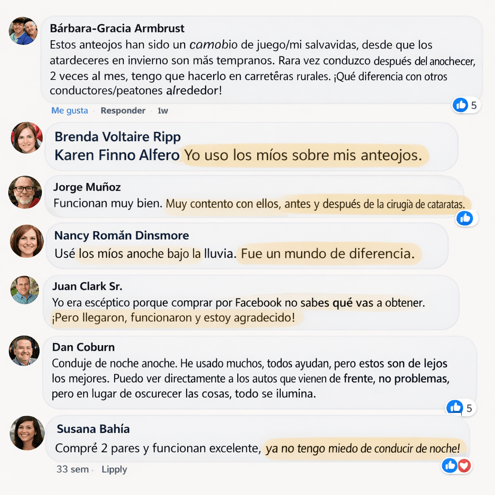Click the like reaction on Jorge Muñoz's comment
This screenshot has height=495, width=495.
[465, 218]
